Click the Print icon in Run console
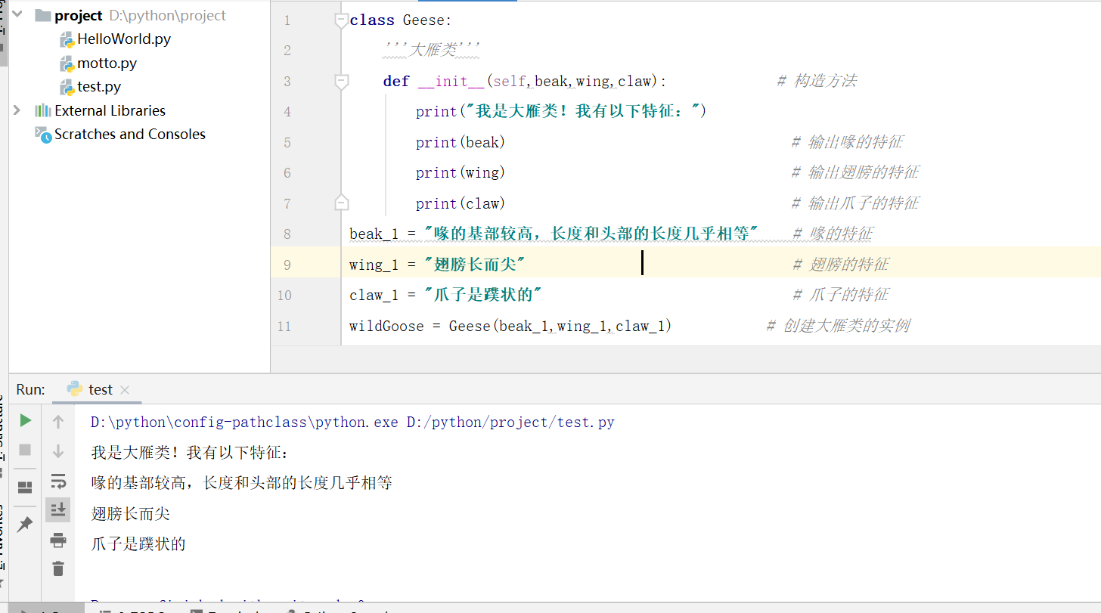1101x613 pixels. [58, 540]
